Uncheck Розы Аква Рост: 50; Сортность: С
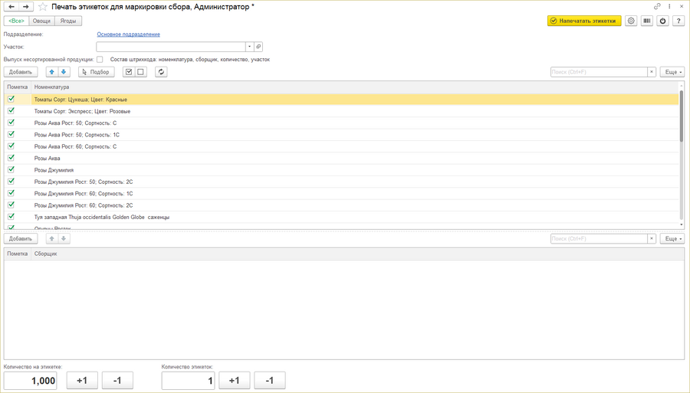Viewport: 690px width, 393px height. click(11, 123)
